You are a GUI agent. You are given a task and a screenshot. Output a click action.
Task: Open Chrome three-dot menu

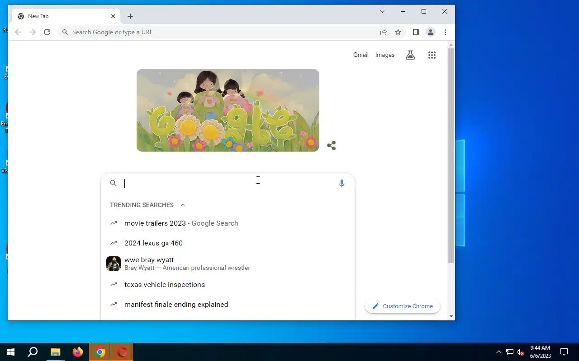445,32
